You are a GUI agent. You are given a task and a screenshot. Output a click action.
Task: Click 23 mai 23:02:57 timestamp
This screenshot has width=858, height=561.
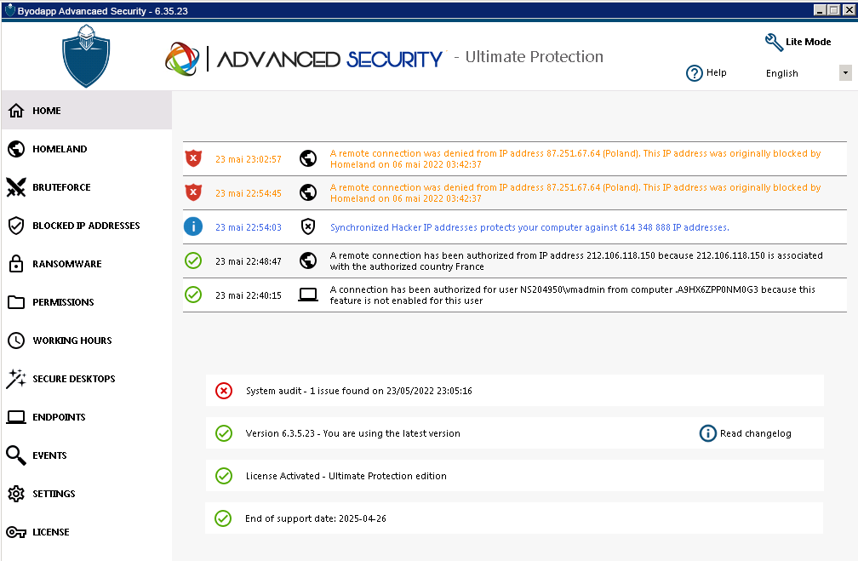pos(249,159)
